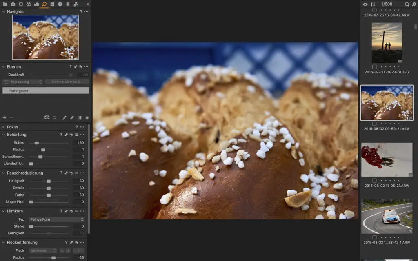Remove layer with minus button
The height and width of the screenshot is (261, 418).
(x=11, y=117)
